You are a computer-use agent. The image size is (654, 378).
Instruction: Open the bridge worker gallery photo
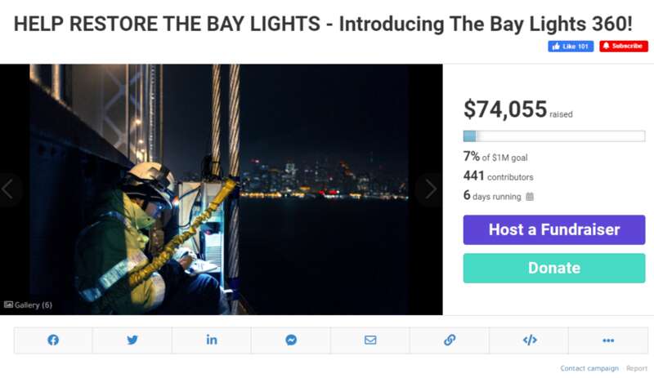[x=221, y=189]
